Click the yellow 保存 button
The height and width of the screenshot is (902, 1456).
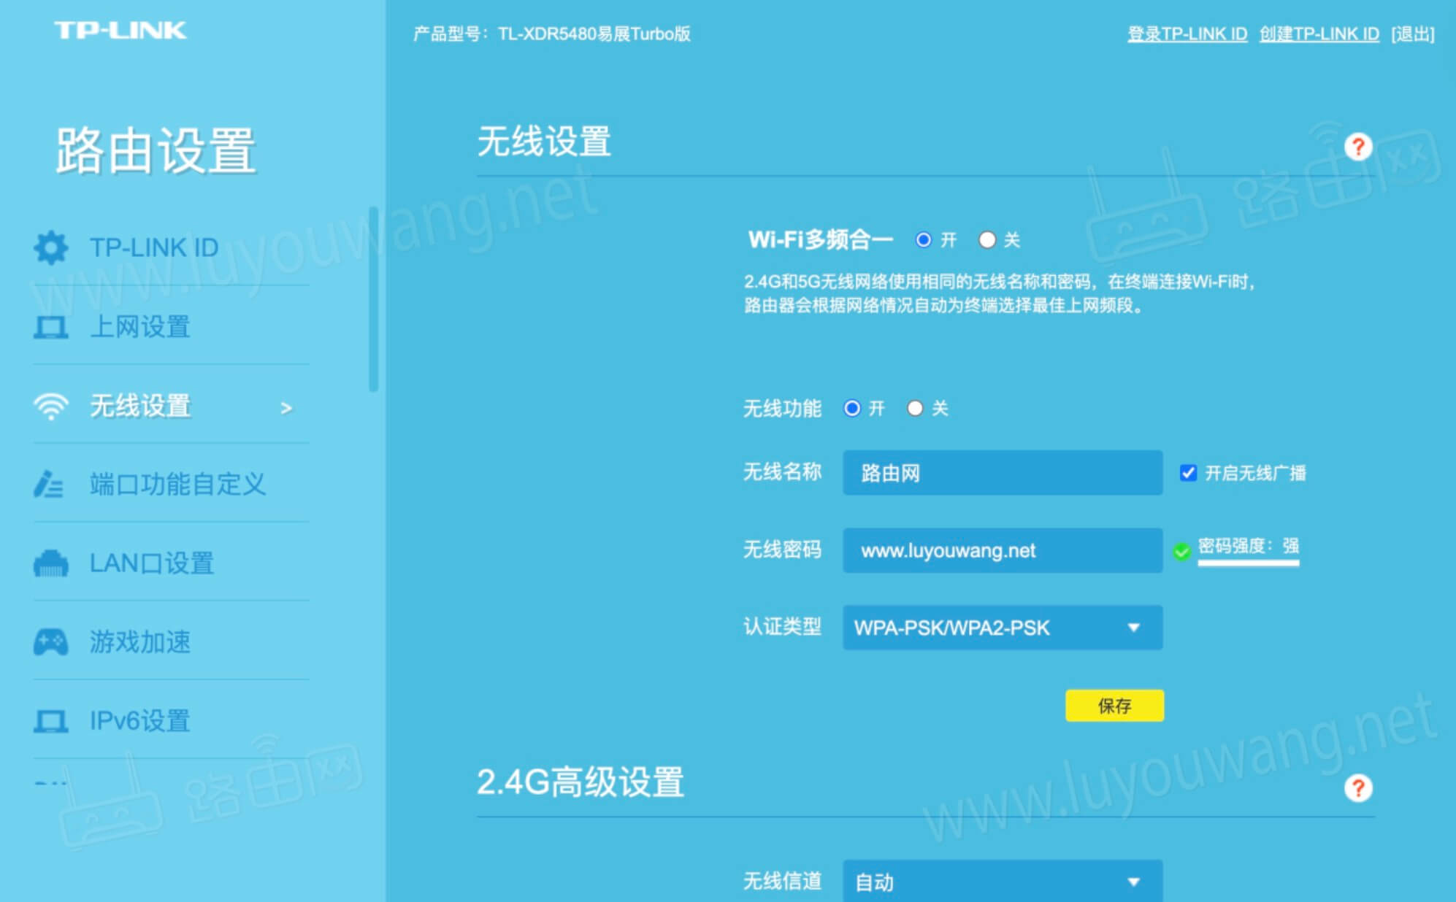pyautogui.click(x=1114, y=706)
